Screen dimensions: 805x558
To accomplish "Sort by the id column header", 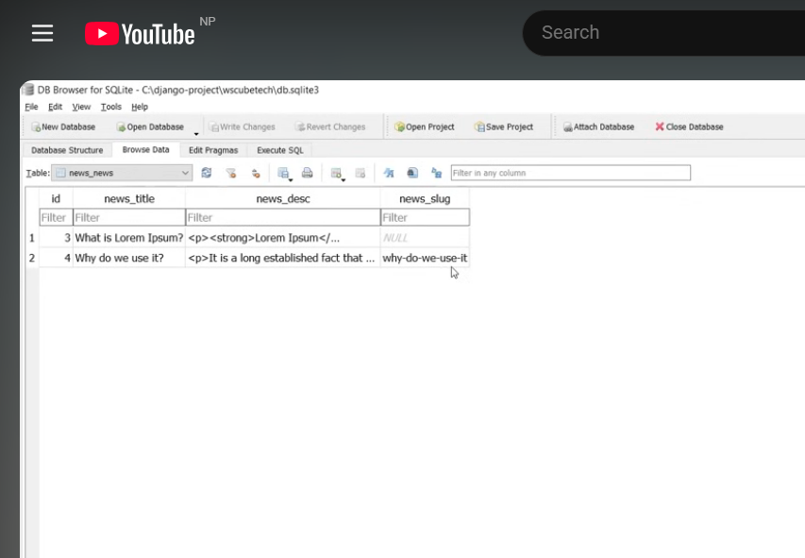I will [x=56, y=199].
